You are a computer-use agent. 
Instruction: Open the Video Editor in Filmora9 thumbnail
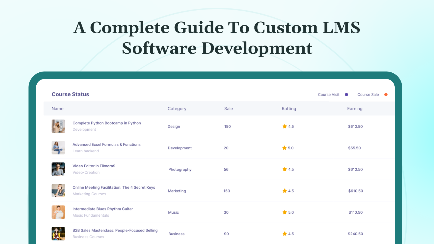tap(58, 169)
